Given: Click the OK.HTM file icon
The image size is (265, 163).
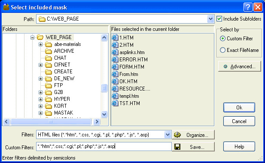Looking at the screenshot, I should [115, 81].
